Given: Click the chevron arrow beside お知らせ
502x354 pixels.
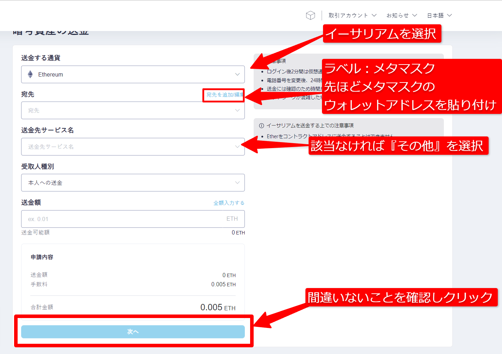Looking at the screenshot, I should click(415, 16).
